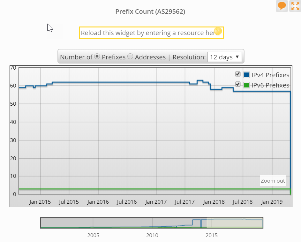Click the blue IPv4 legend color swatch
The image size is (301, 242).
pyautogui.click(x=246, y=75)
